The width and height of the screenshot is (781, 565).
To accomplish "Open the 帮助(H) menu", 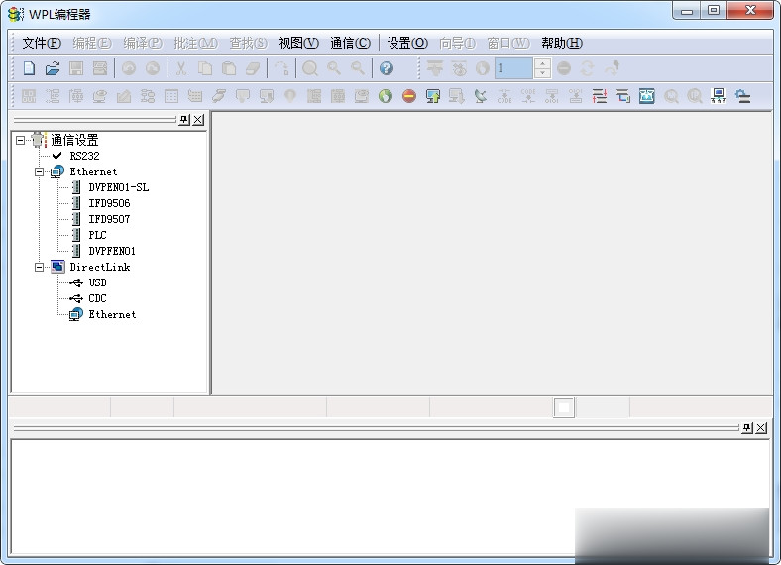I will [562, 43].
